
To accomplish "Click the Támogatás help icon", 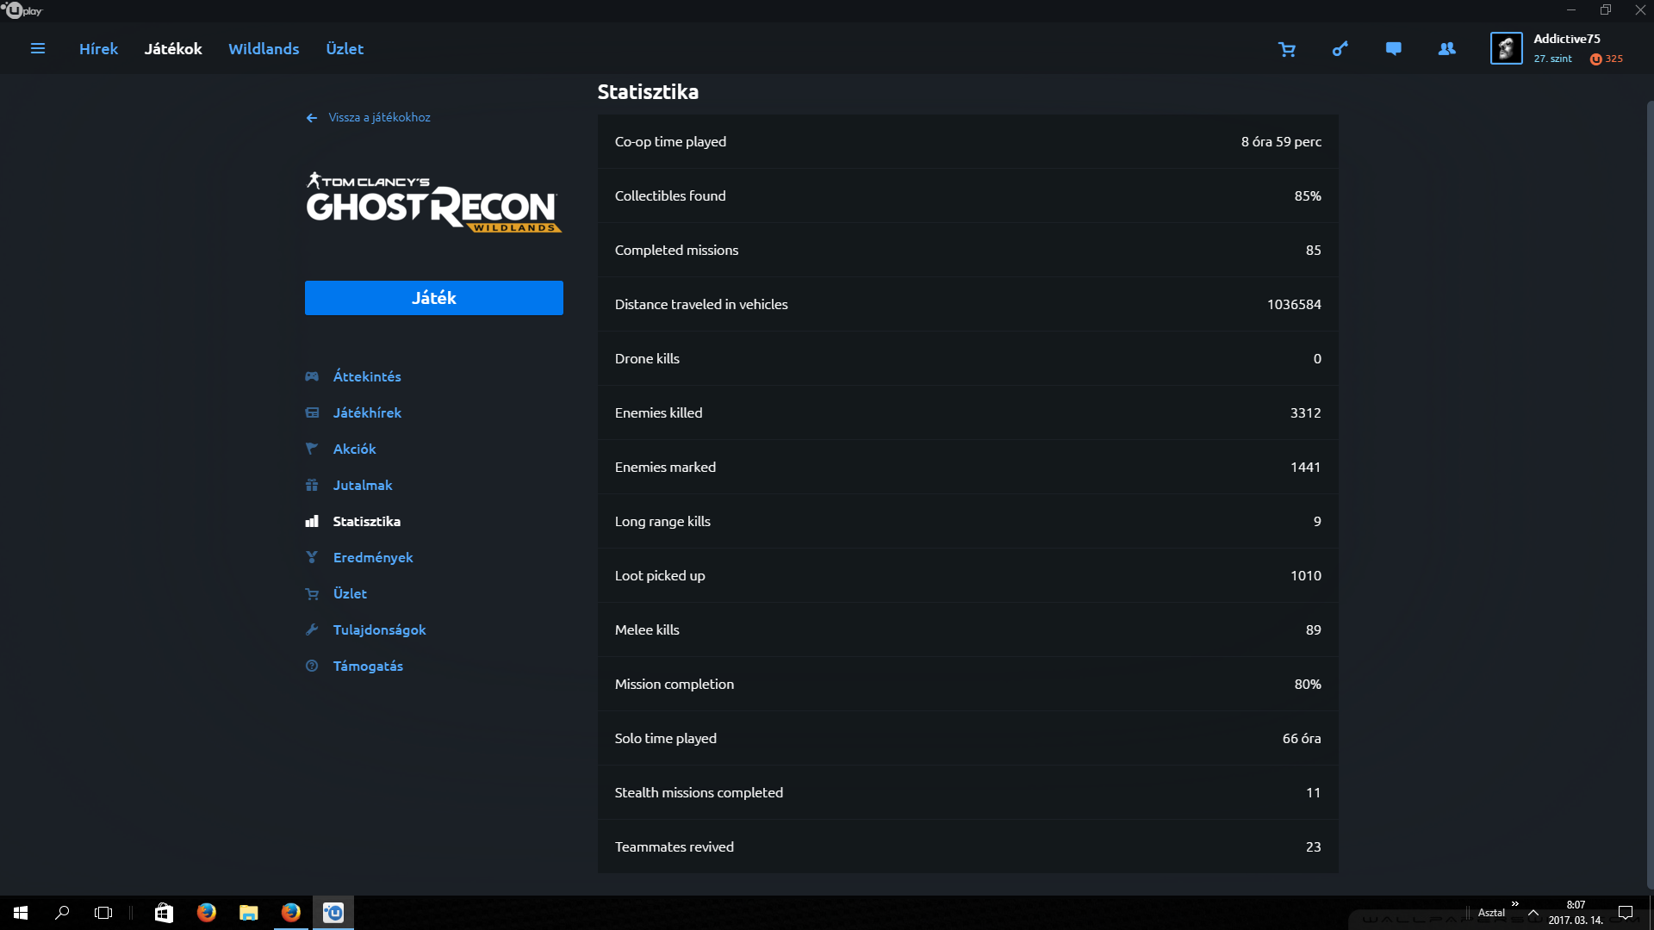I will click(x=312, y=666).
